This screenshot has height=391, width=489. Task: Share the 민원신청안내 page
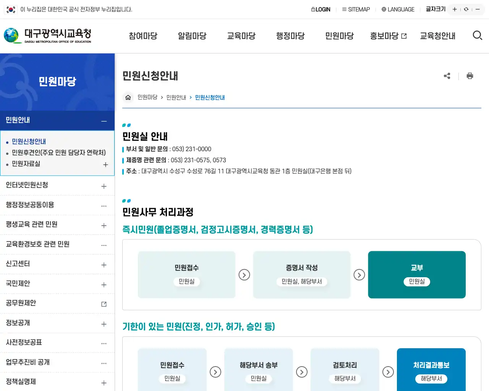pyautogui.click(x=447, y=76)
